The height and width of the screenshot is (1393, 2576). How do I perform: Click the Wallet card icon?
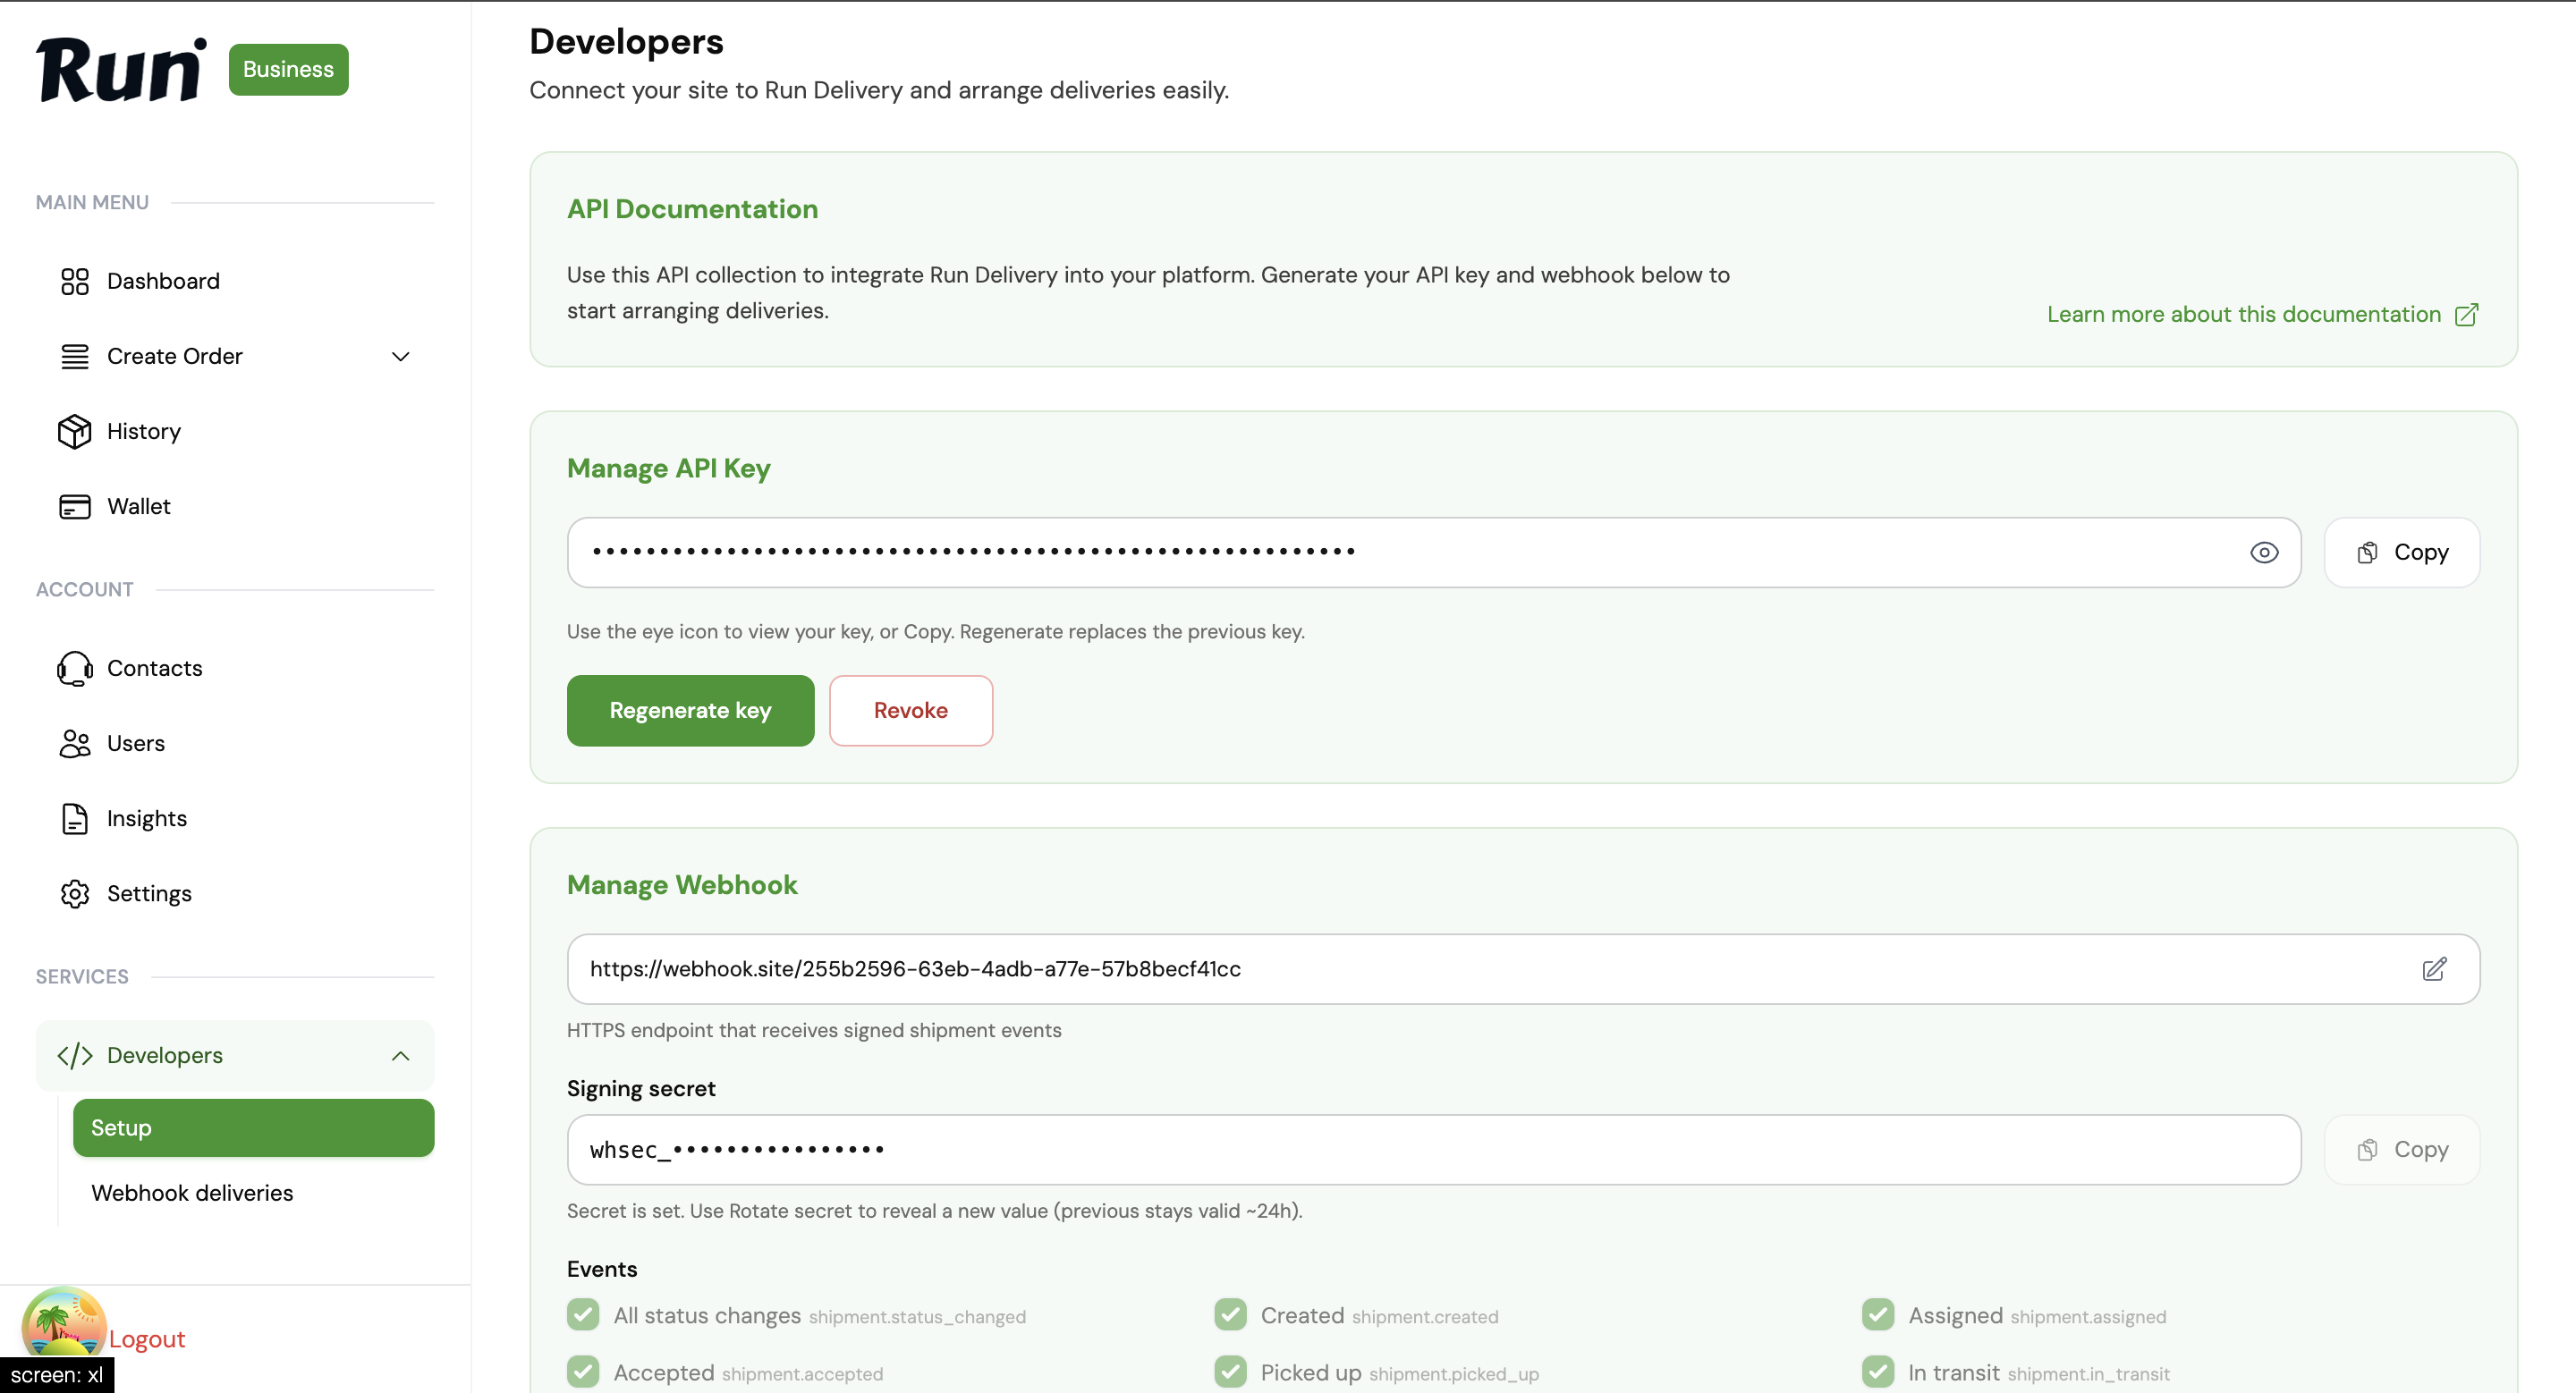(75, 507)
